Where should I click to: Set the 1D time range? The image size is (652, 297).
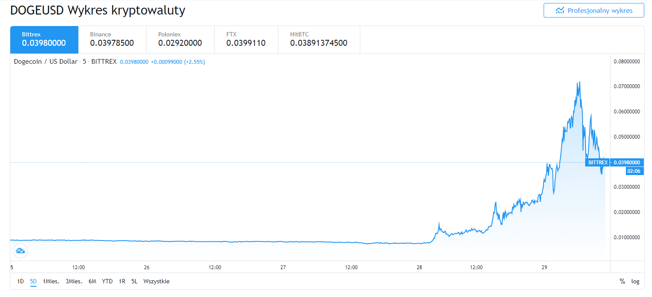click(21, 281)
